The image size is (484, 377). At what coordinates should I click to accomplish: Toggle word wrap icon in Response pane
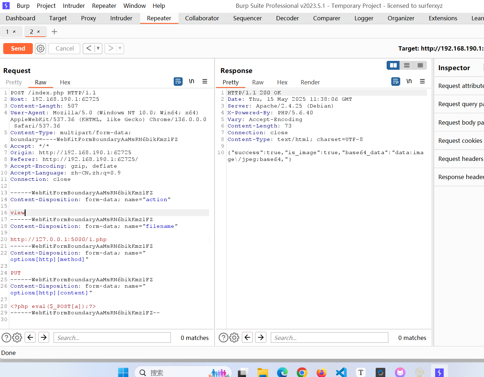396,82
